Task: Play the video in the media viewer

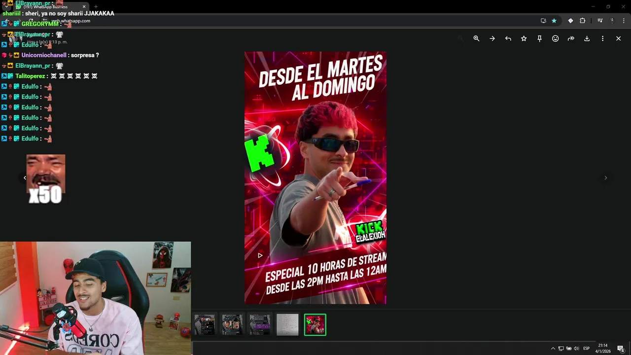Action: click(x=260, y=255)
